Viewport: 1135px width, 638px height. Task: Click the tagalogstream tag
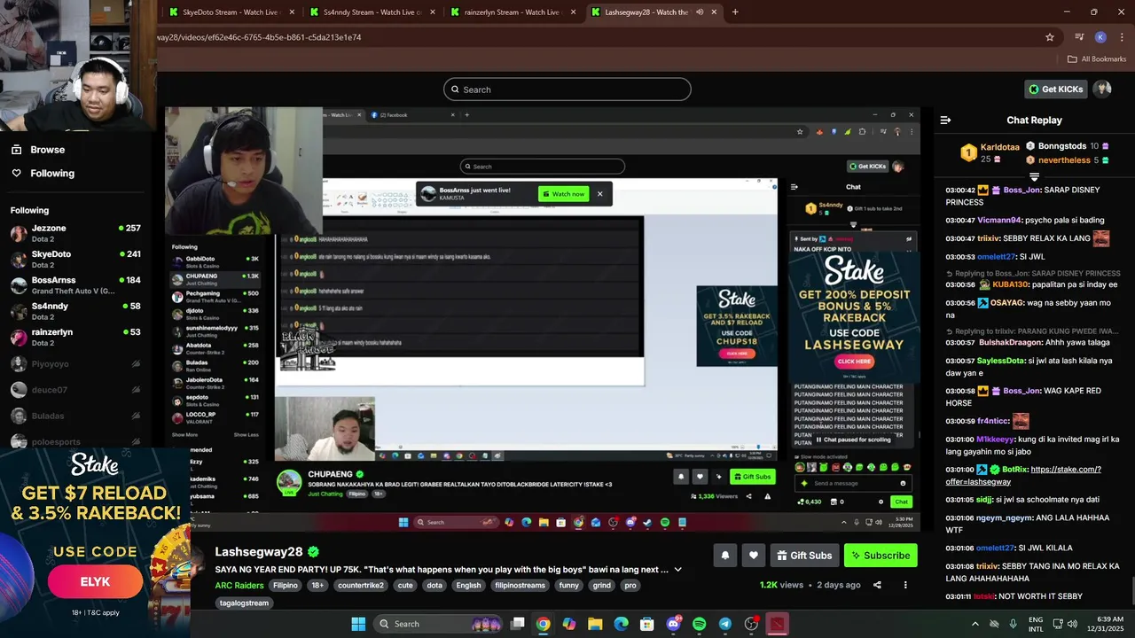coord(244,603)
